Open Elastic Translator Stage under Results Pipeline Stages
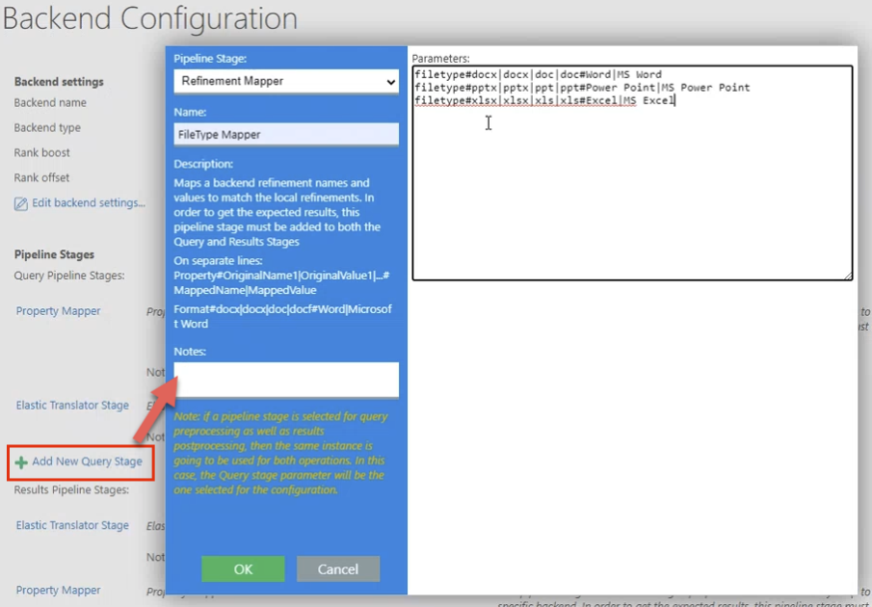 [x=72, y=525]
